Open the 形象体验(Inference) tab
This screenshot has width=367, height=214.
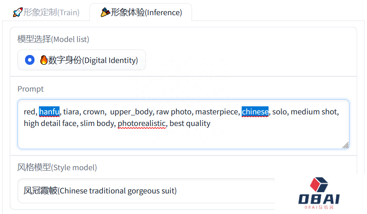click(141, 12)
